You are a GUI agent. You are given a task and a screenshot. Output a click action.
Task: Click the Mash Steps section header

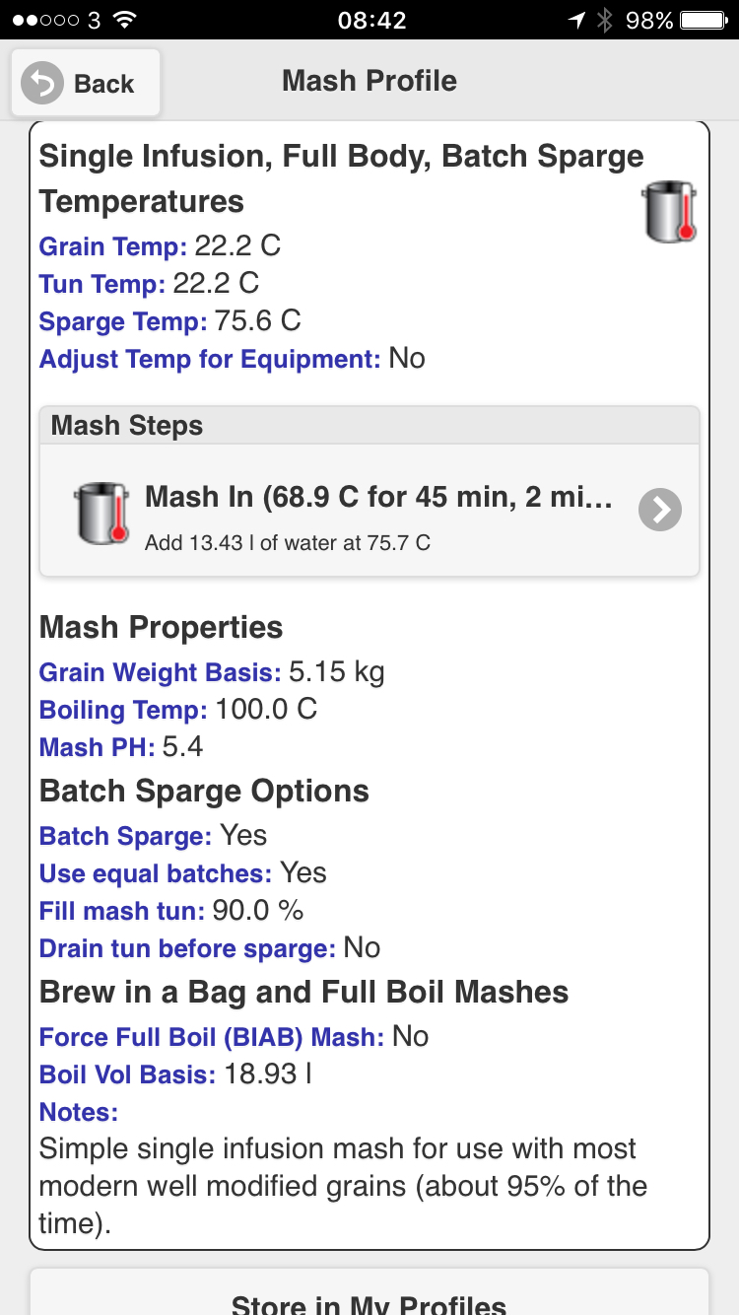pyautogui.click(x=369, y=426)
